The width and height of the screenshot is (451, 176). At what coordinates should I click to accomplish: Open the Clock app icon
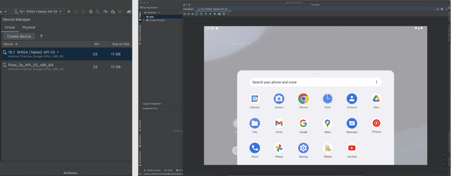(328, 99)
